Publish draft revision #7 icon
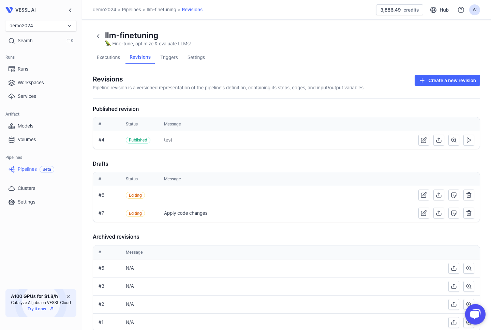This screenshot has height=330, width=491. [x=454, y=213]
